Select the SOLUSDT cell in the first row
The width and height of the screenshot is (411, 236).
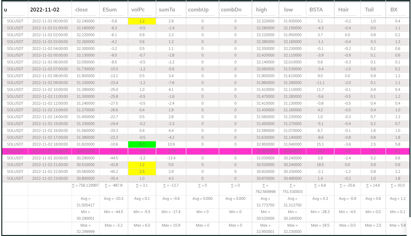tap(15, 21)
